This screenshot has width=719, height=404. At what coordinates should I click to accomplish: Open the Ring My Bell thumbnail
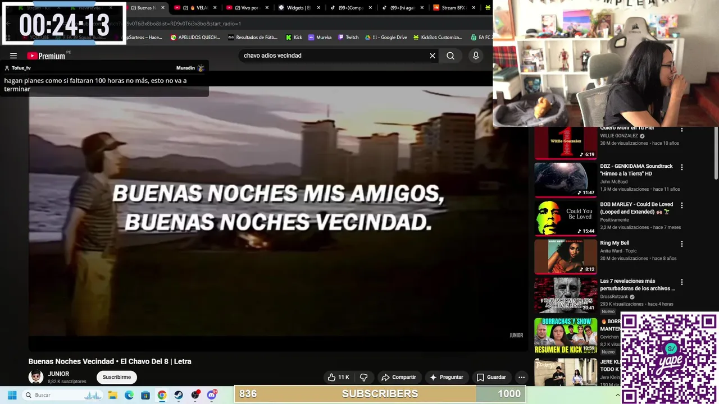[x=566, y=256]
